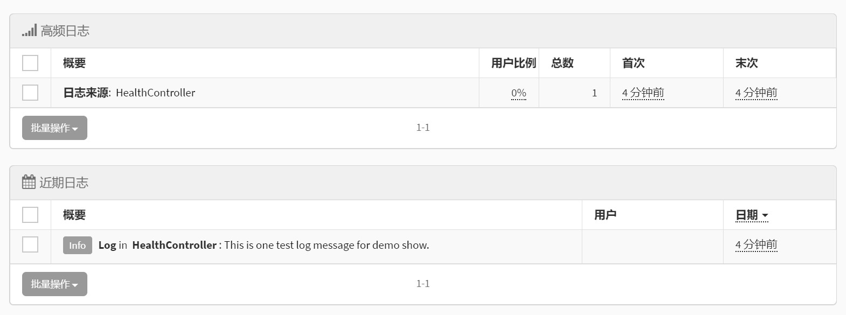The height and width of the screenshot is (315, 846).
Task: Click the '4 分钟前' date in 近期日志
Action: pyautogui.click(x=756, y=245)
